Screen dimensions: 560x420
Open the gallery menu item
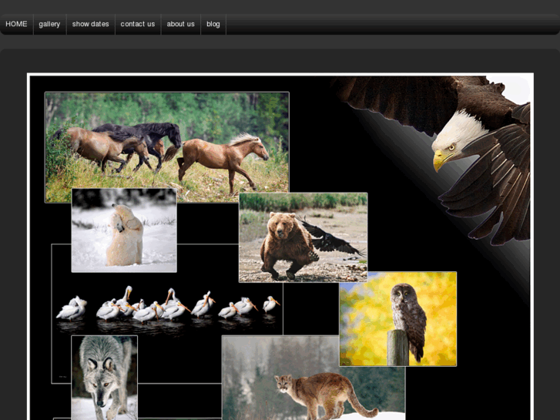tap(49, 24)
